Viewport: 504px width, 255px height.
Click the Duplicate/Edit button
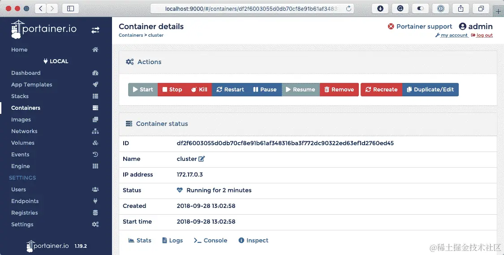[431, 89]
